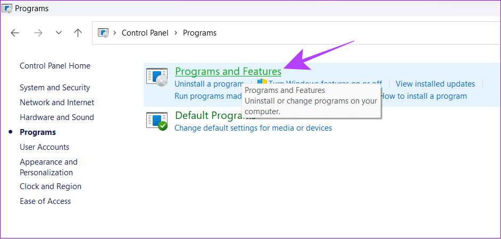The height and width of the screenshot is (239, 501).
Task: Expand the chevron before Control Panel in the address bar
Action: (x=115, y=33)
